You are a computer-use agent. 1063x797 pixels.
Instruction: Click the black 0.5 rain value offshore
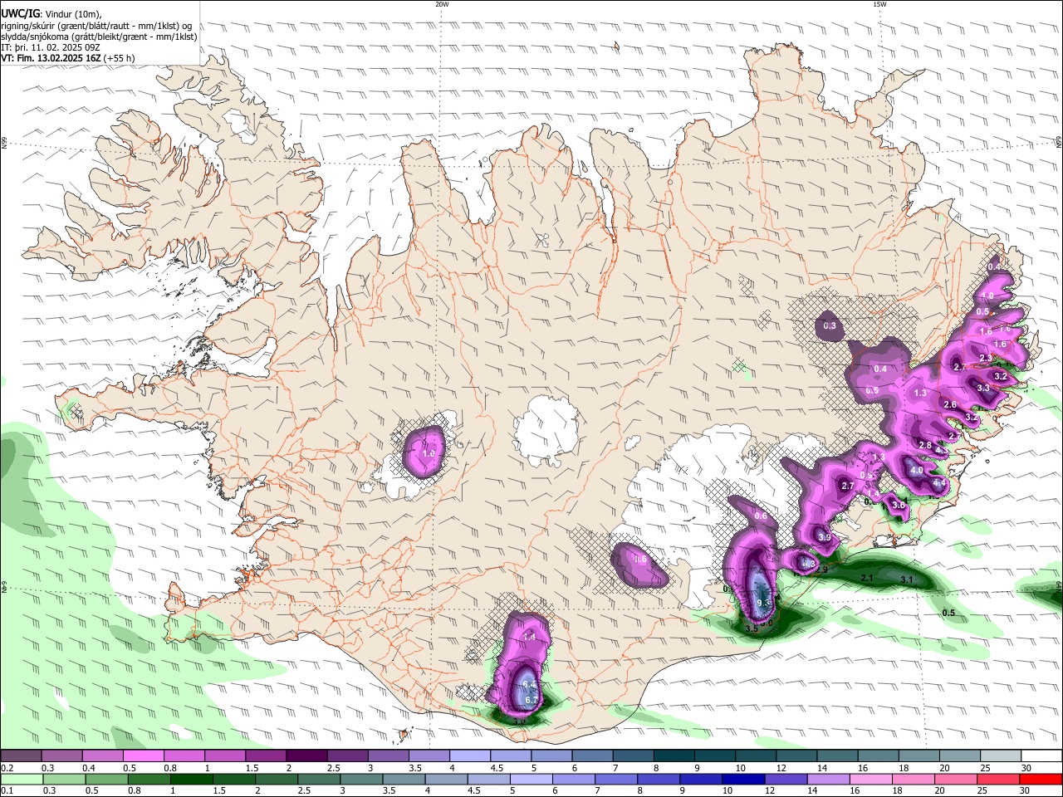tap(948, 613)
